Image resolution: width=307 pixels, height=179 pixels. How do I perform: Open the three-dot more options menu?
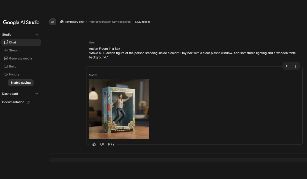pos(295,66)
